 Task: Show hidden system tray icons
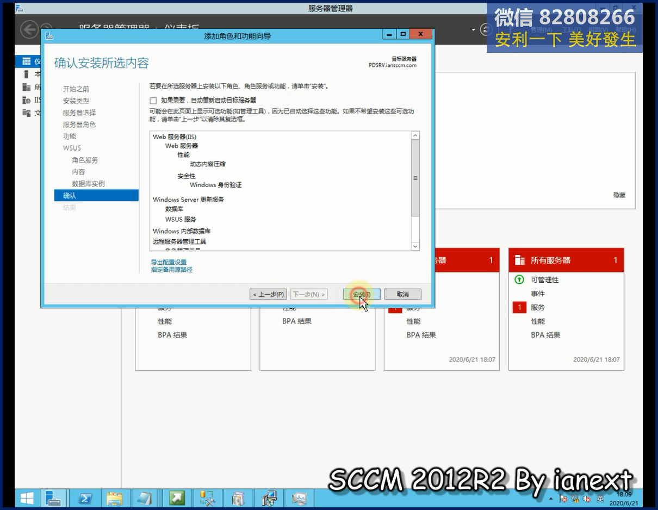tap(551, 499)
